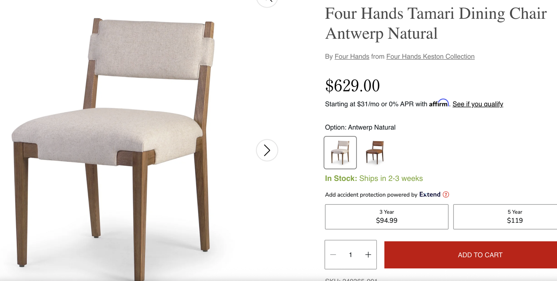The height and width of the screenshot is (281, 557).
Task: Click See if you qualify link
Action: click(x=478, y=104)
